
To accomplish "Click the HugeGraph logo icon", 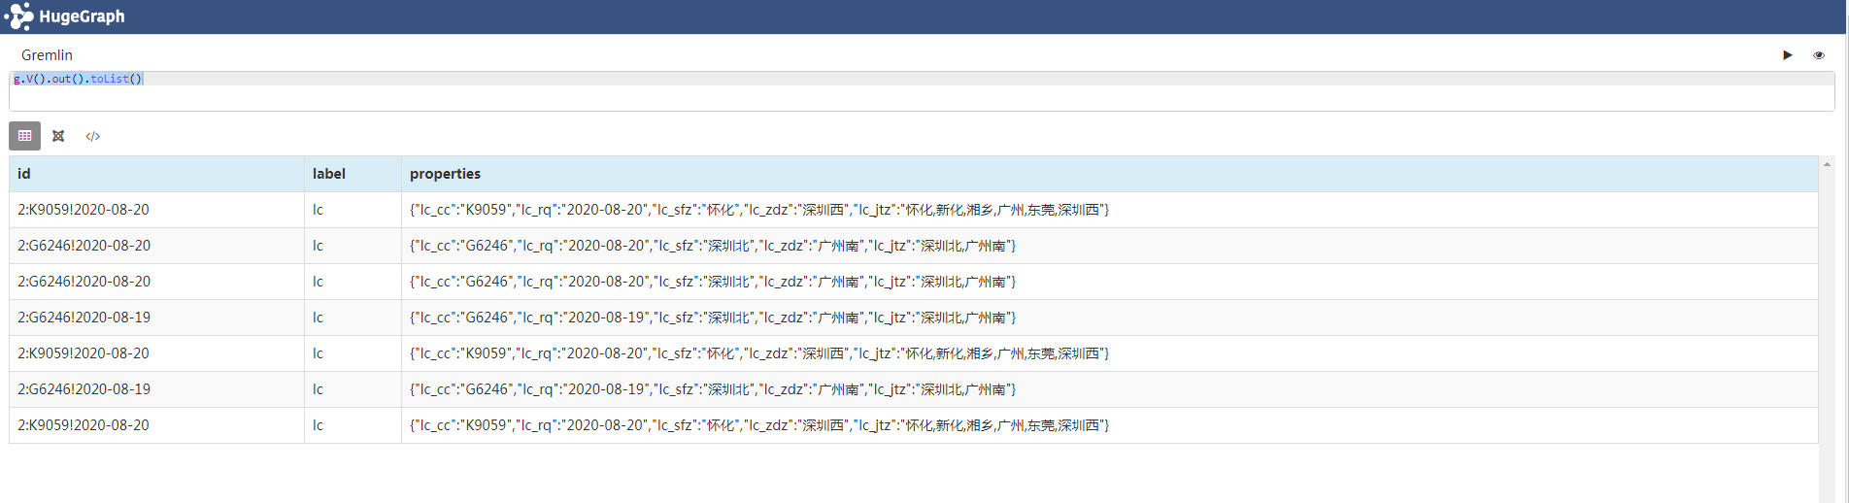I will point(18,17).
